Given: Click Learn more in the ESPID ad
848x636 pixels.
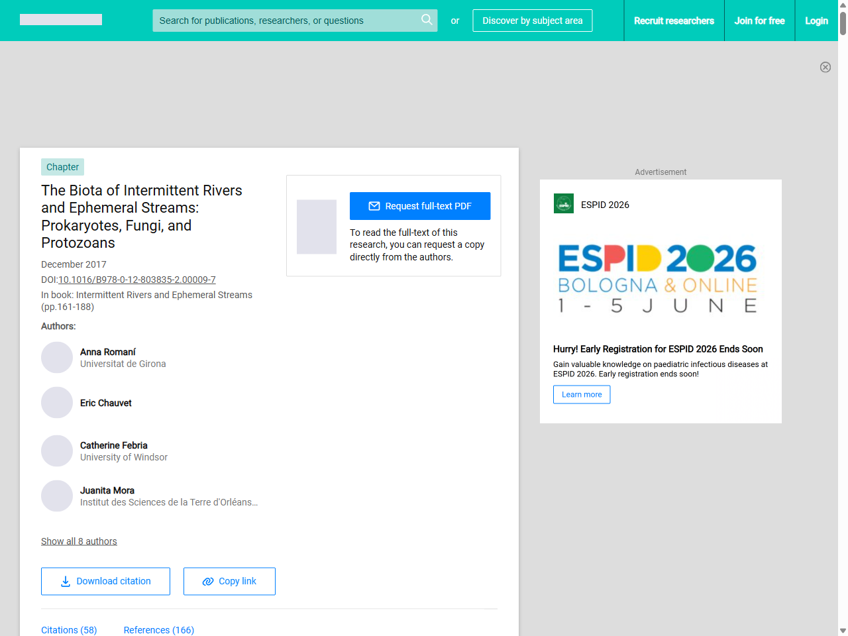Looking at the screenshot, I should [582, 394].
